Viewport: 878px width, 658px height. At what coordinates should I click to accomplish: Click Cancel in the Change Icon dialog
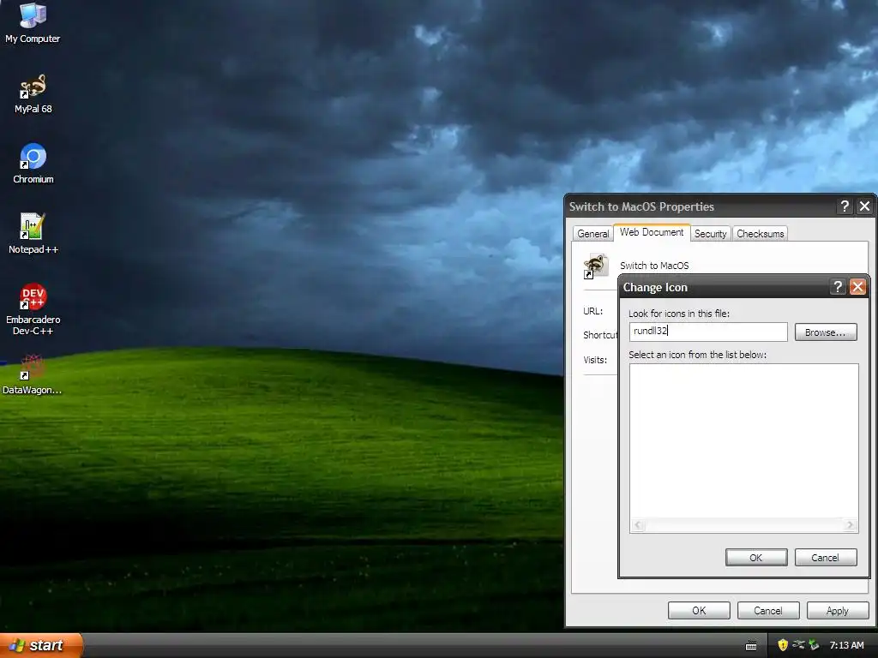click(x=826, y=557)
